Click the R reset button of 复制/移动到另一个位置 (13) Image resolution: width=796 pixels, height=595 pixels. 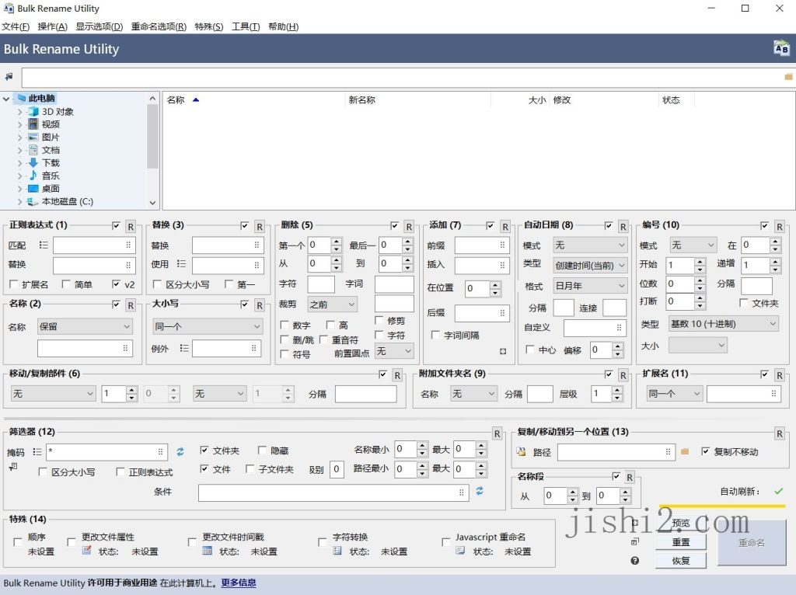click(779, 433)
